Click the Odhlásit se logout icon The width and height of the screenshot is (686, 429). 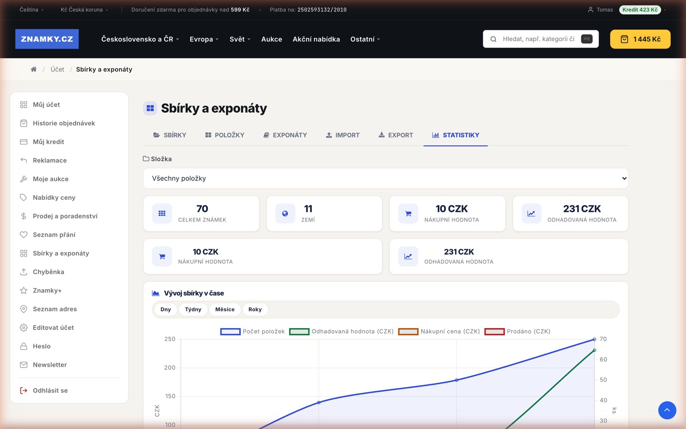[x=24, y=391]
